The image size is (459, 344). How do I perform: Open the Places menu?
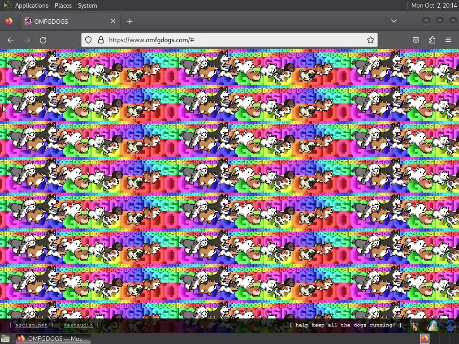(63, 5)
